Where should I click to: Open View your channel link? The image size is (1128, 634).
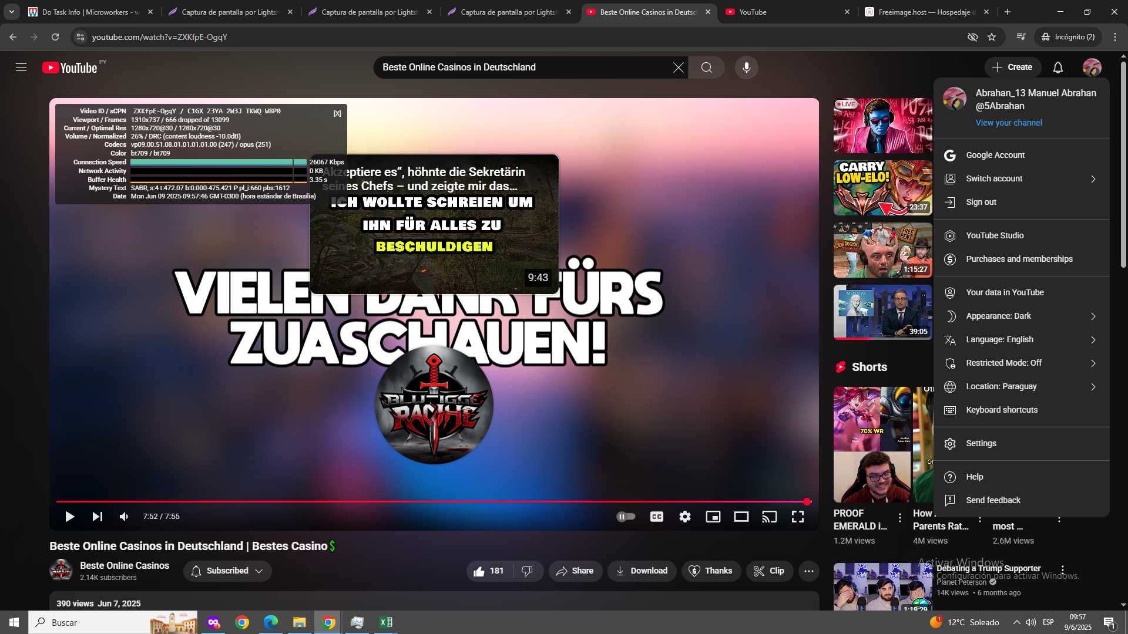[x=1009, y=123]
